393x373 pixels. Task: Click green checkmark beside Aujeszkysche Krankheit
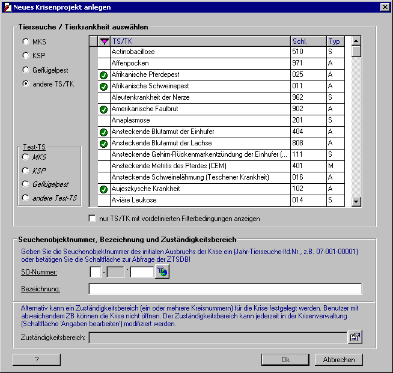pyautogui.click(x=103, y=189)
